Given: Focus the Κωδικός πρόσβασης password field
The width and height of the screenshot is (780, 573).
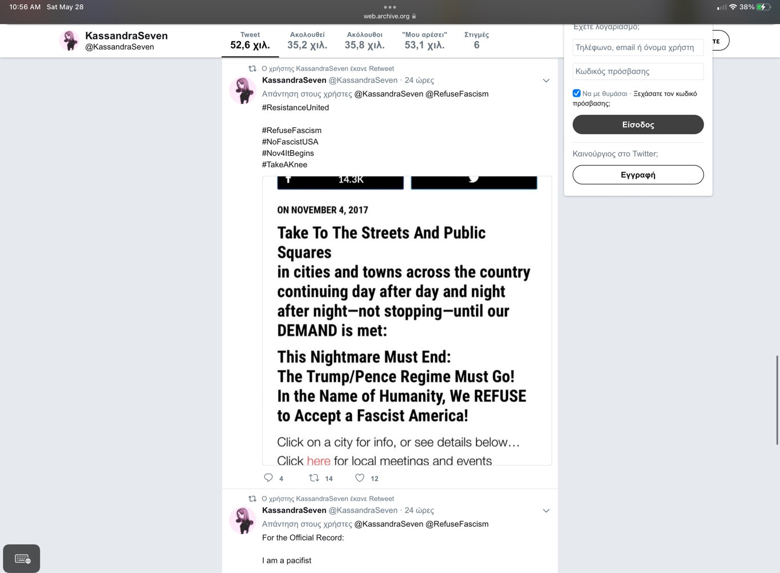Looking at the screenshot, I should pyautogui.click(x=638, y=71).
